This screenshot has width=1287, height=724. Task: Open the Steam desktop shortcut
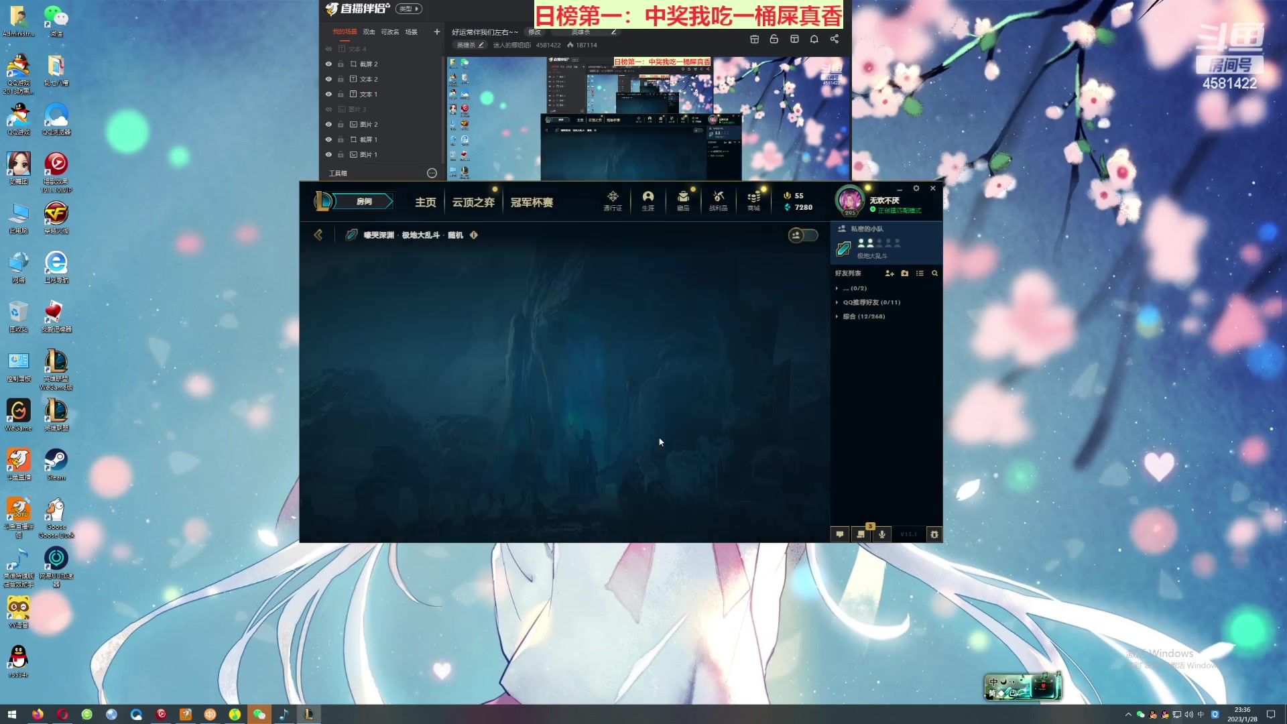[56, 464]
